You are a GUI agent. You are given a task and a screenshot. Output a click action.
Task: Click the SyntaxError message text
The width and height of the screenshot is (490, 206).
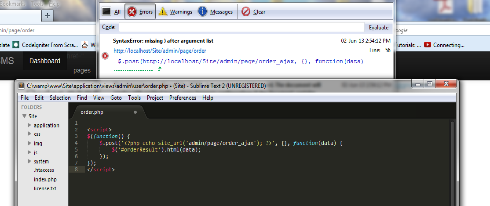(163, 41)
